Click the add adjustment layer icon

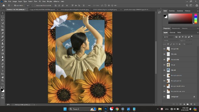tap(184, 104)
